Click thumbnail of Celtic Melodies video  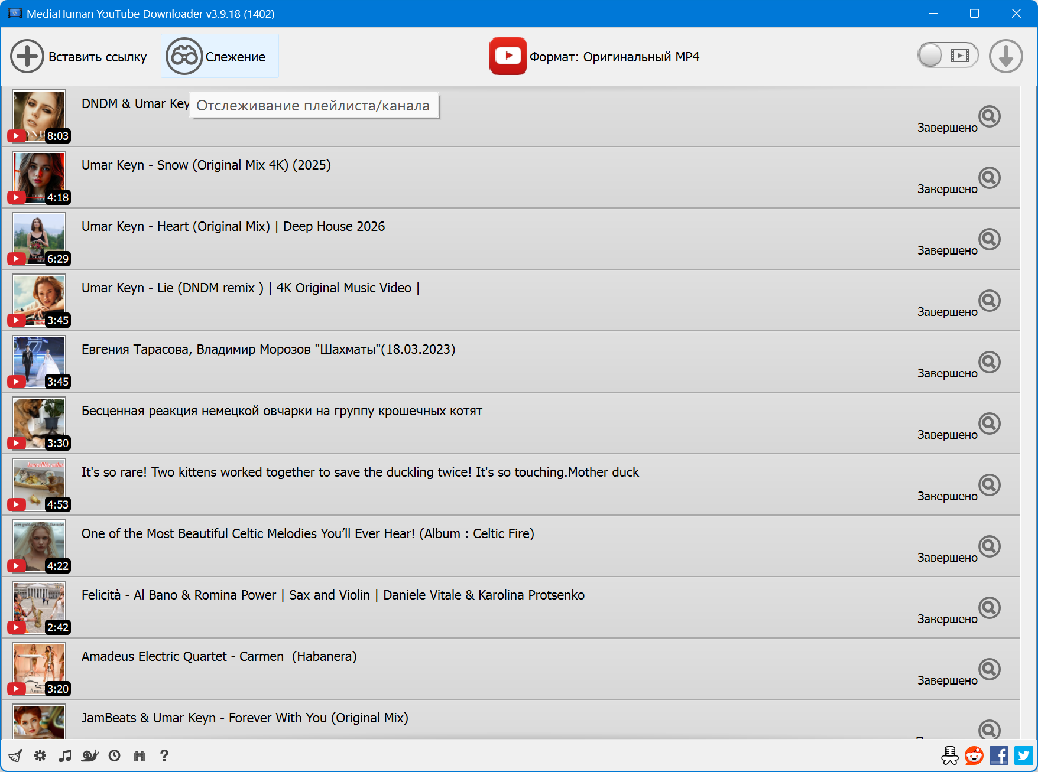(x=39, y=546)
